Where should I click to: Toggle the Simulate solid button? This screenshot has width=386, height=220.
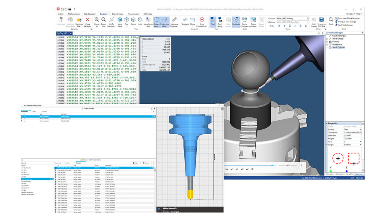(x=236, y=20)
